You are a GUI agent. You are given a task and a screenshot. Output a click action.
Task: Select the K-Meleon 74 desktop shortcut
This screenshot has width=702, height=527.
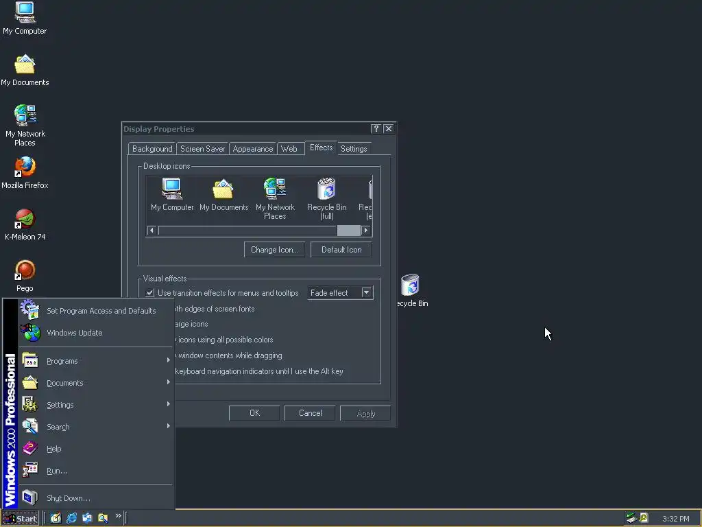click(25, 224)
